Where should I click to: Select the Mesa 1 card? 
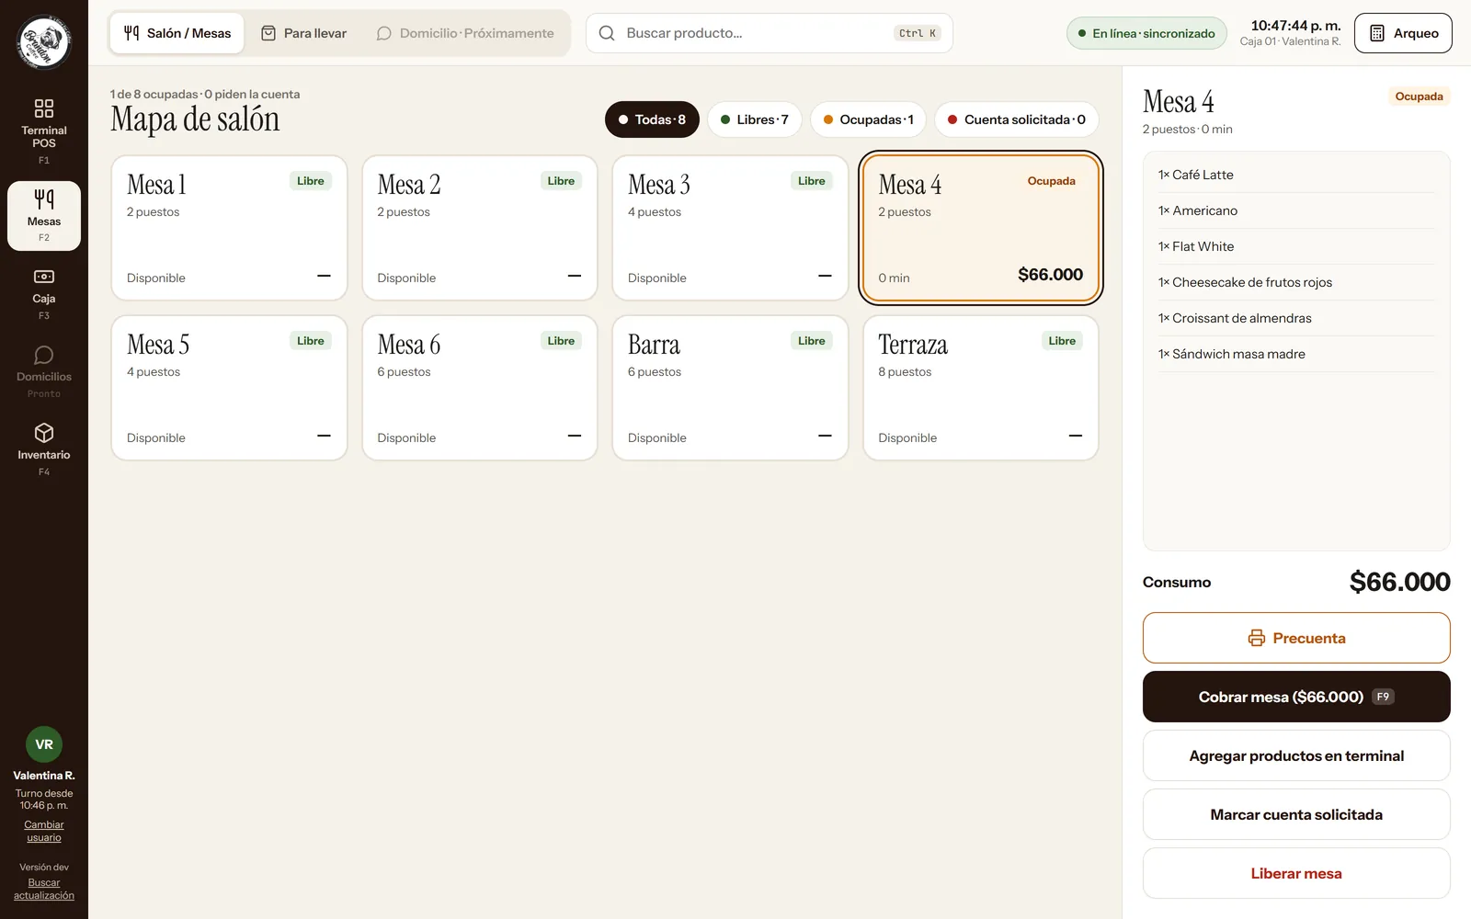point(229,228)
